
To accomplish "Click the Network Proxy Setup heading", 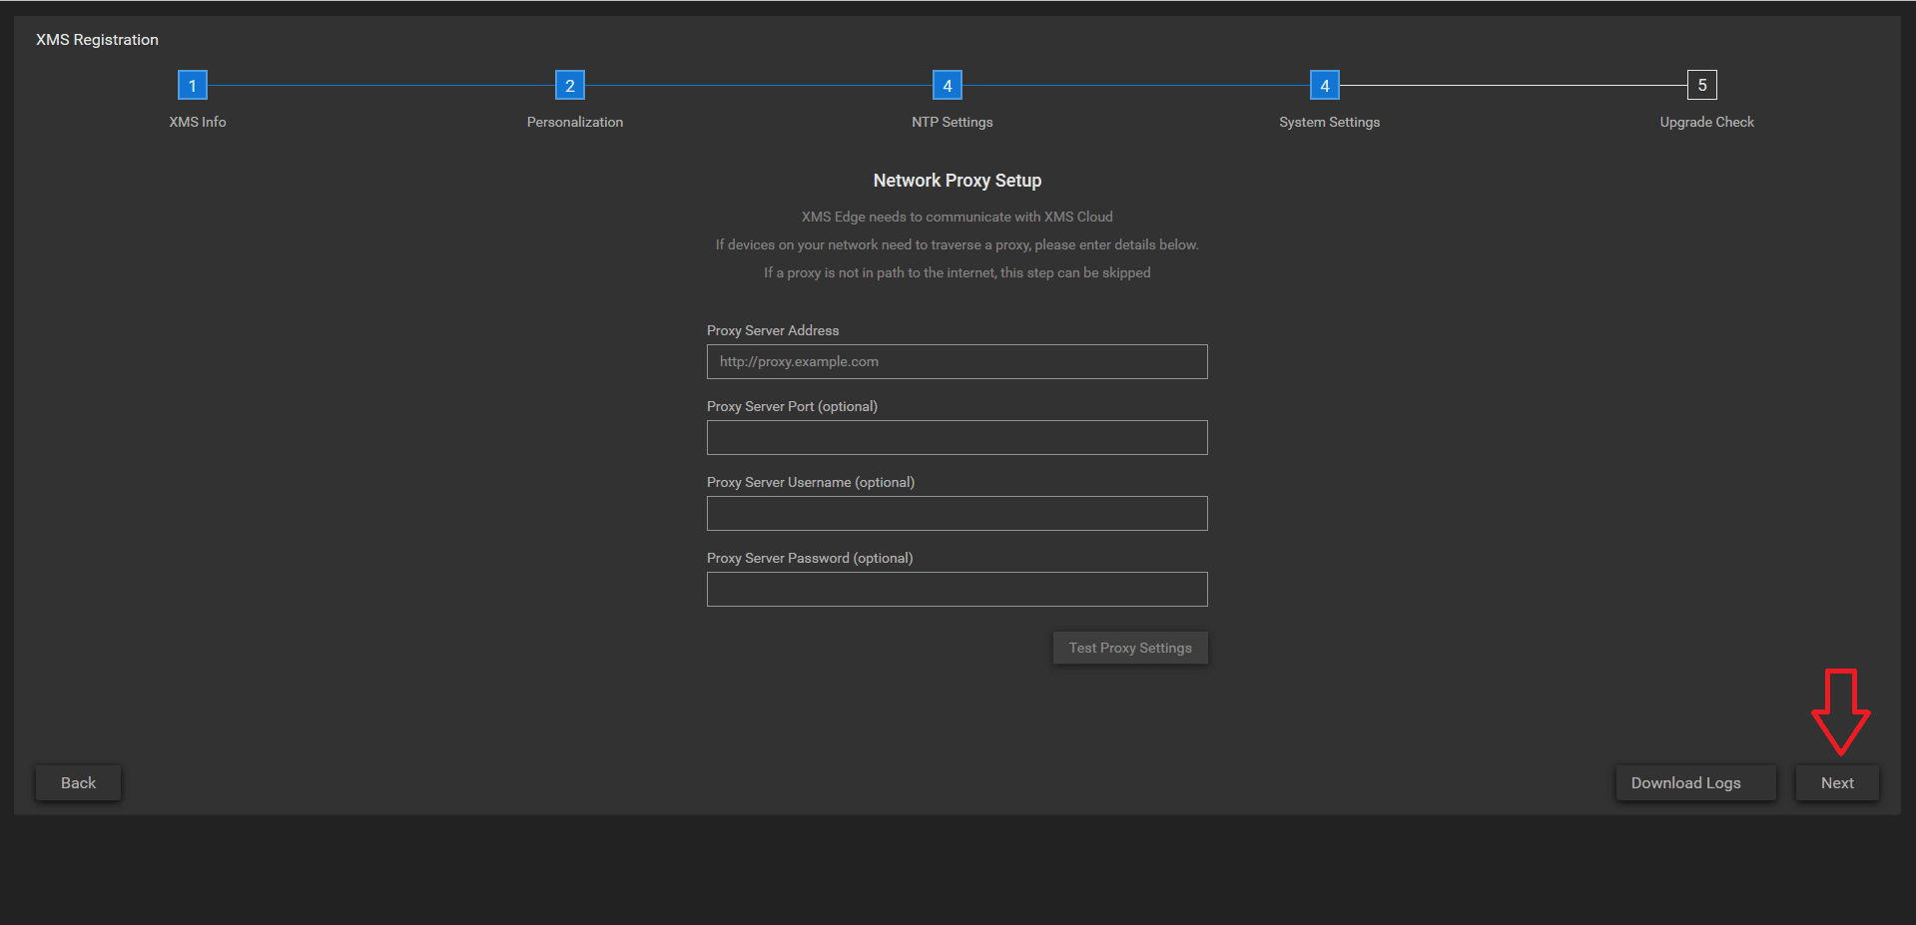I will pyautogui.click(x=958, y=181).
